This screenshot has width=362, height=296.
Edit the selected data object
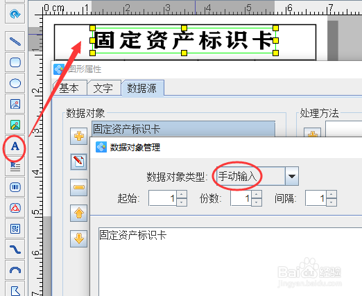[x=79, y=162]
